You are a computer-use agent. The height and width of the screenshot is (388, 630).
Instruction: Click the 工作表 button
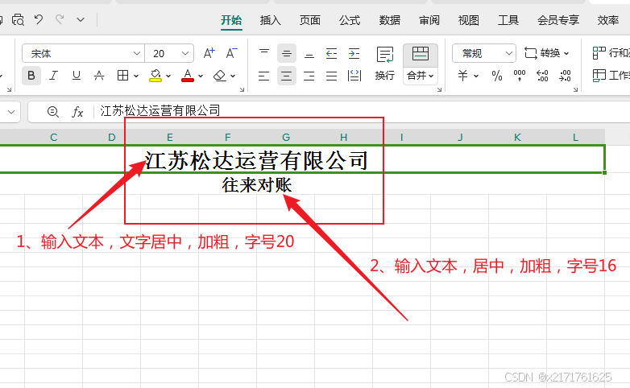pos(611,76)
